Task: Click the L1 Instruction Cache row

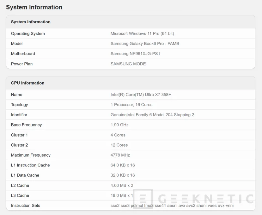Action: [x=30, y=165]
